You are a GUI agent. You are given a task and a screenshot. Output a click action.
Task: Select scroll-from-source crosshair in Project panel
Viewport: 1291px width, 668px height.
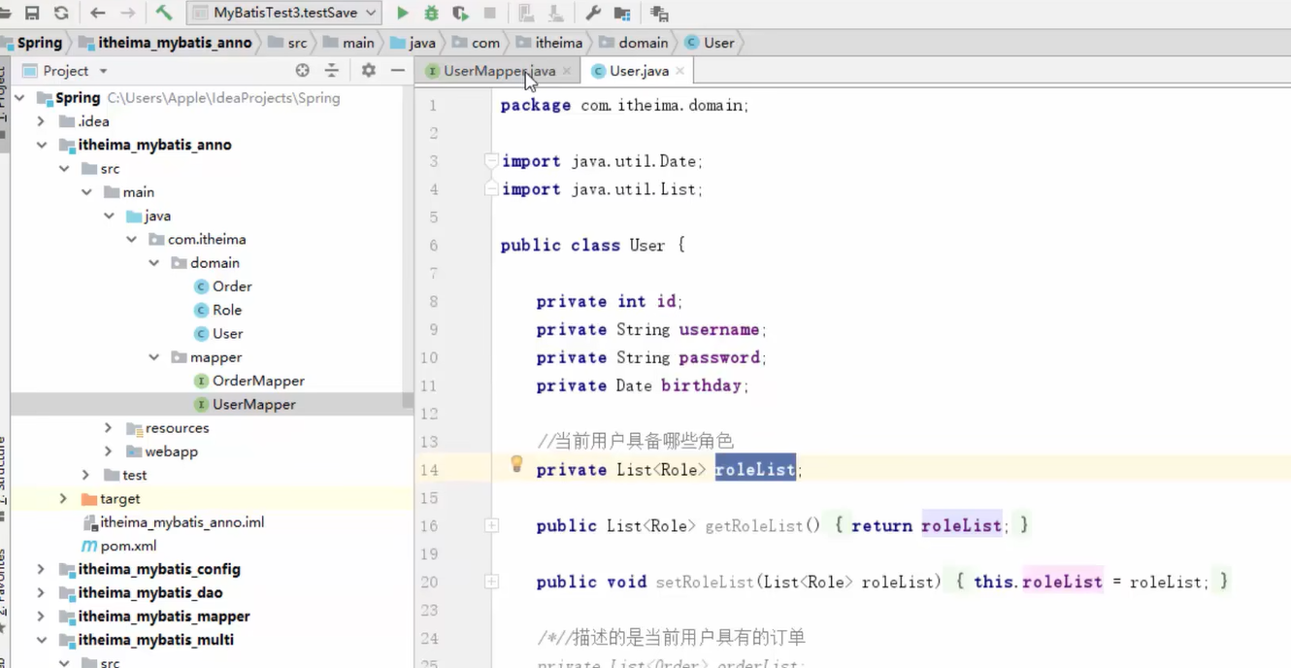[x=301, y=70]
